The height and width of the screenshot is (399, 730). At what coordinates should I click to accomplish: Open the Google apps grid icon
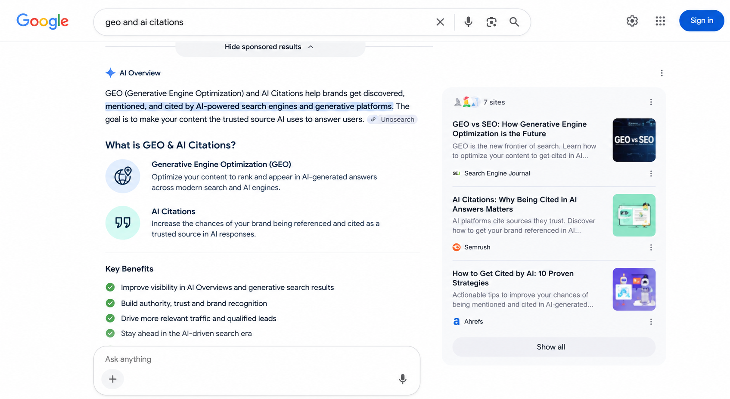(660, 21)
